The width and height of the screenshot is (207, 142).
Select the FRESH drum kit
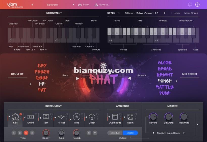tap(42, 72)
